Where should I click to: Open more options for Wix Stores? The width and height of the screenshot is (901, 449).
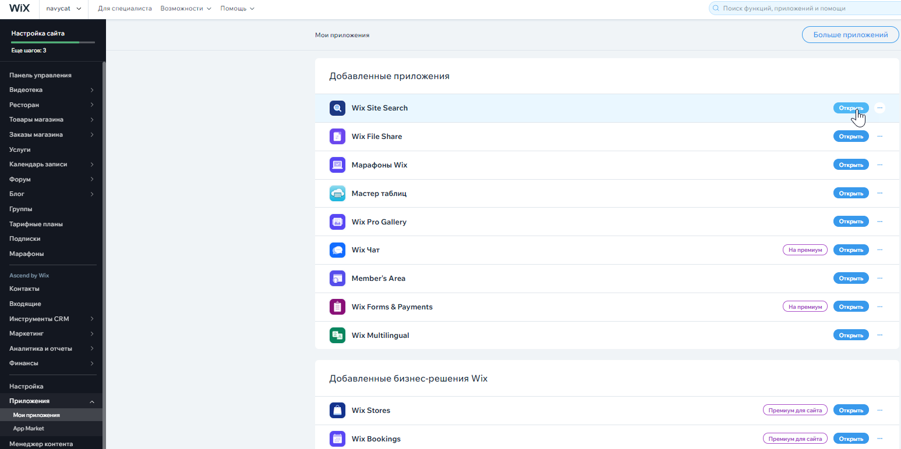(879, 411)
